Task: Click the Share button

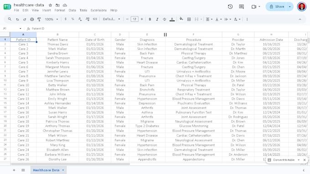Action: pos(277,6)
